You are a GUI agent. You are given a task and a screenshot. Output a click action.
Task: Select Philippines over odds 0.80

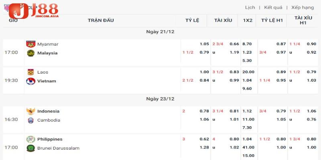(234, 139)
